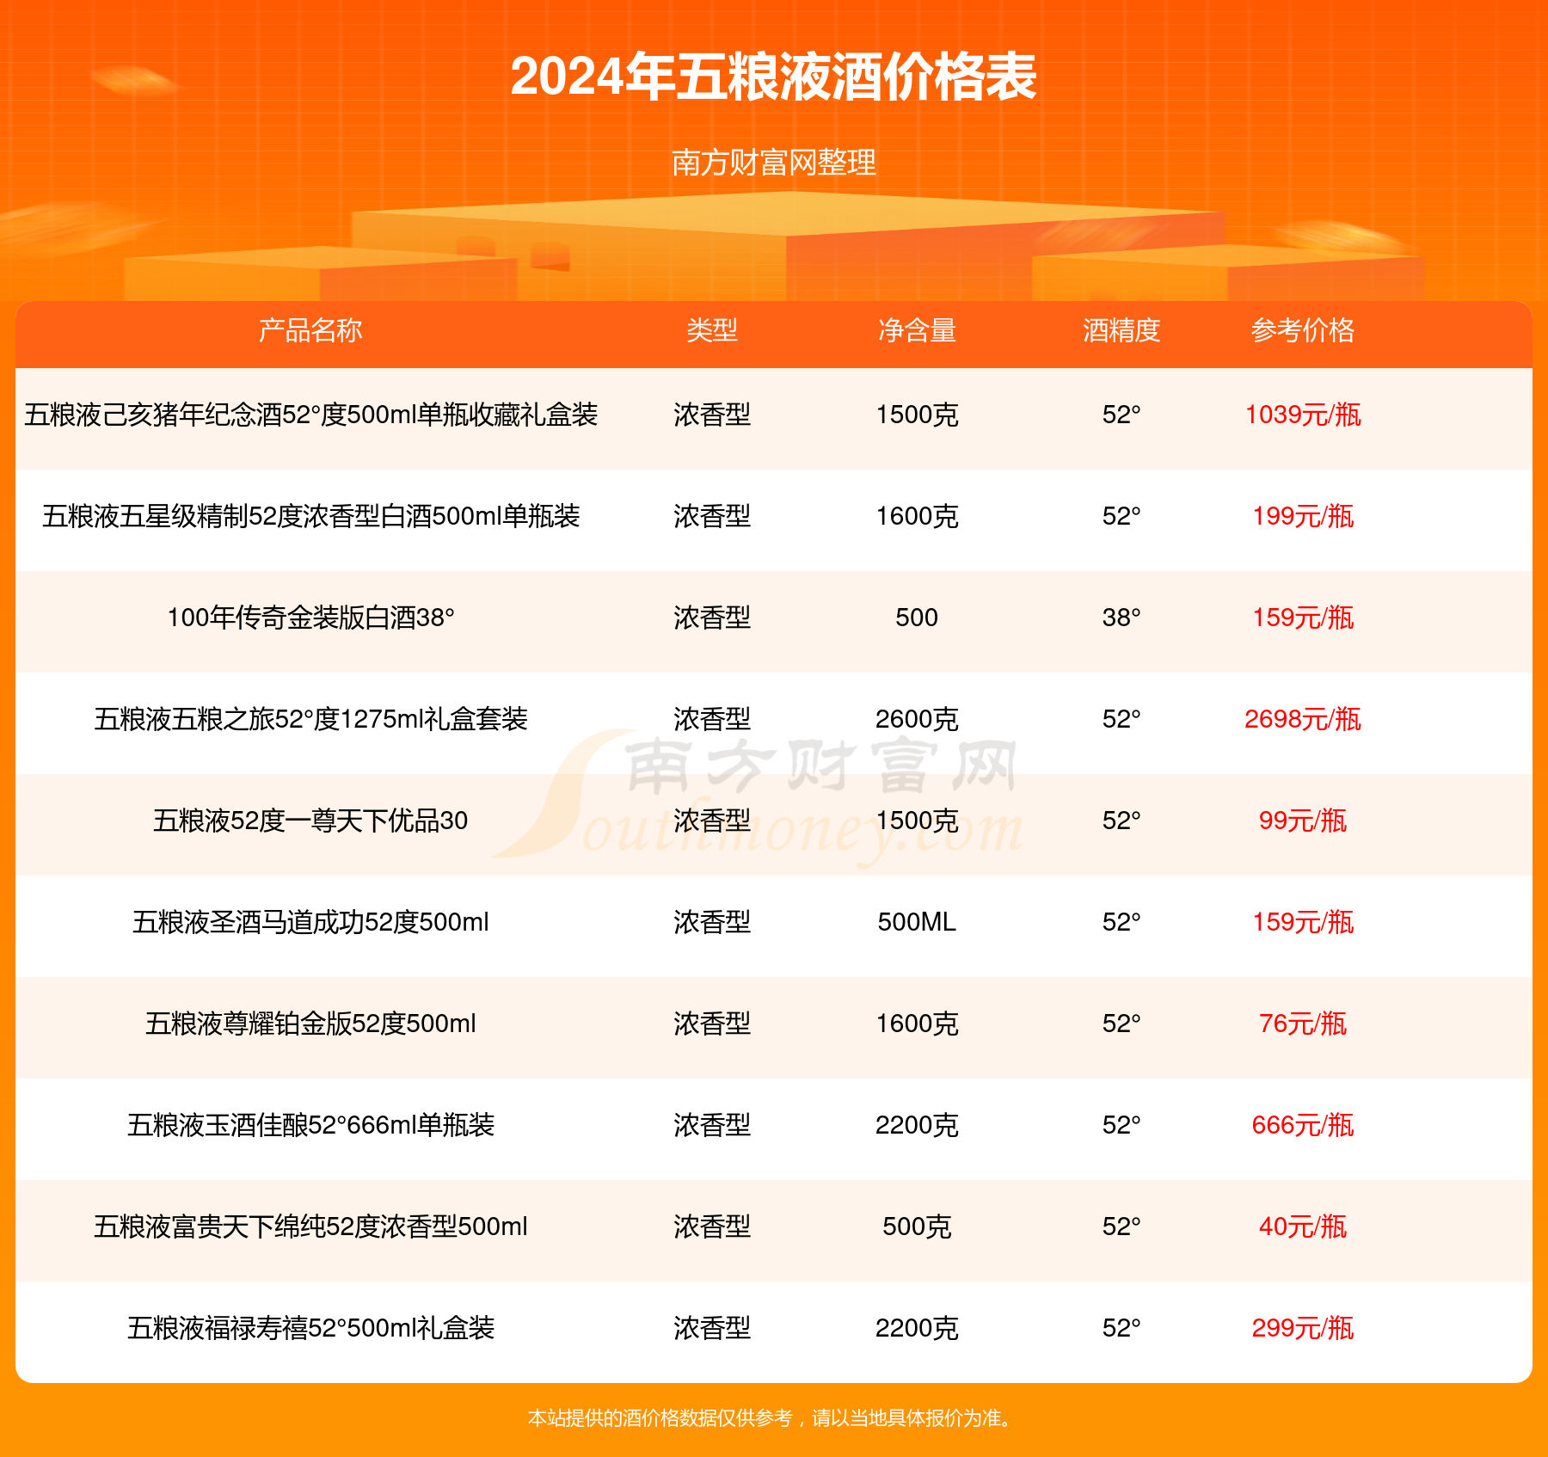Viewport: 1548px width, 1457px height.
Task: Select the 100年传奇金装版白酒38° product name
Action: [x=310, y=618]
